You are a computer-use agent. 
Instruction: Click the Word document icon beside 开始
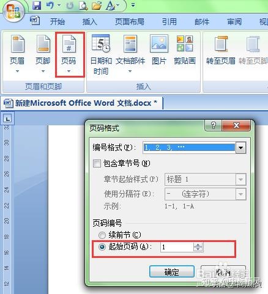[x=35, y=21]
